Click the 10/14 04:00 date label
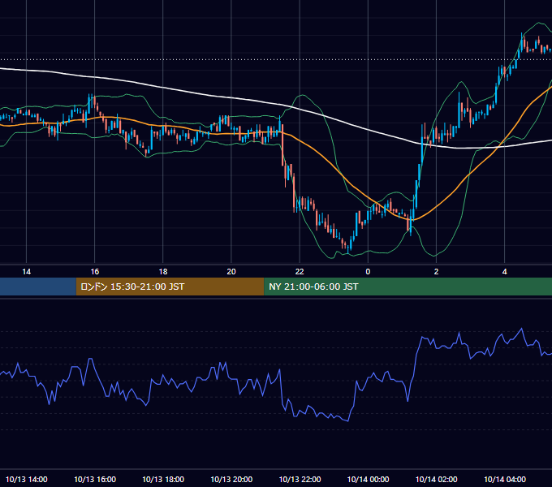The image size is (552, 487). [504, 479]
